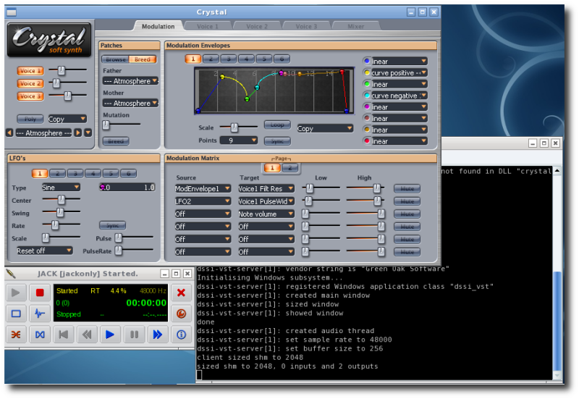Open the envelope Points dropdown
This screenshot has width=579, height=399.
click(x=239, y=140)
